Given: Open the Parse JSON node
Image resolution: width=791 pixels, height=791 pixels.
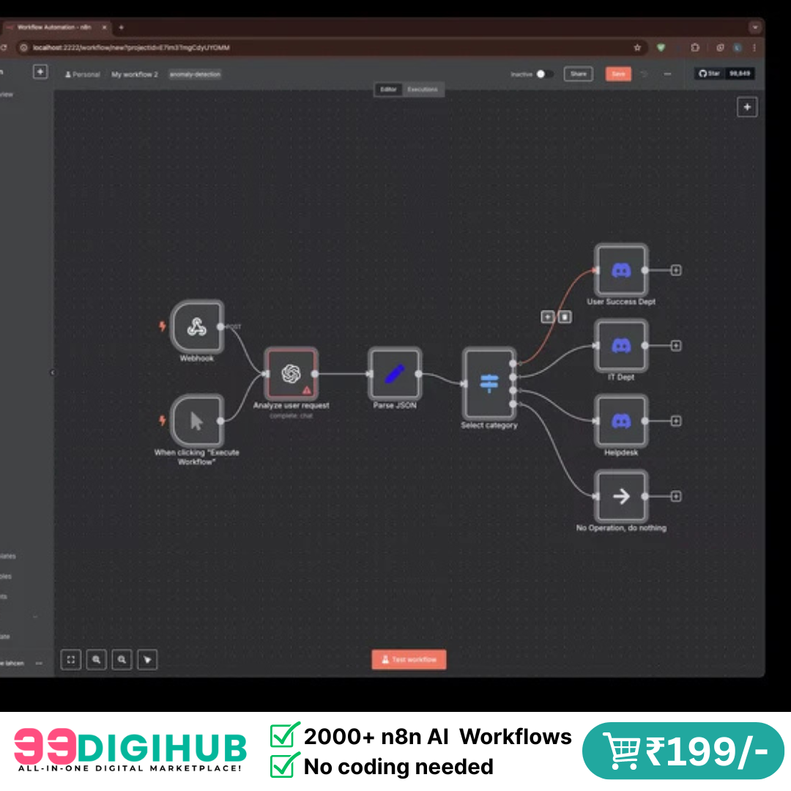Looking at the screenshot, I should coord(394,374).
